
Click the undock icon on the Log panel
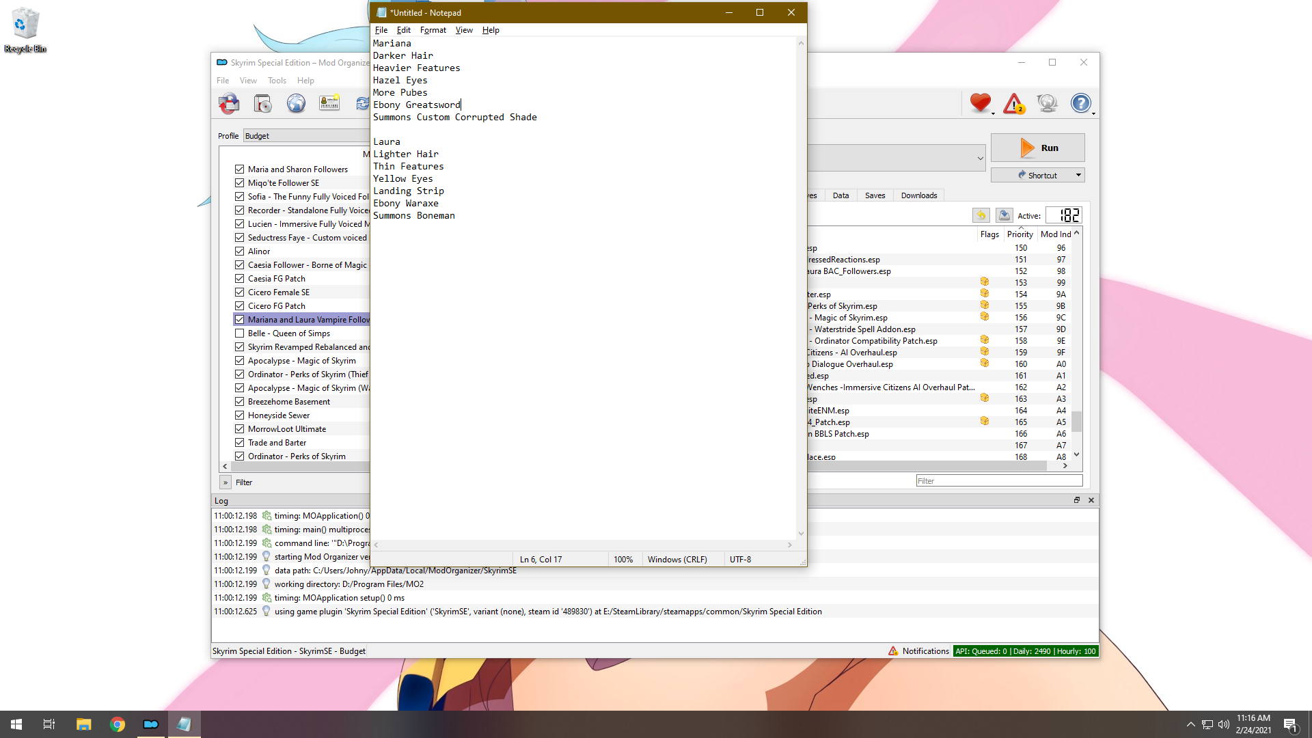point(1077,500)
